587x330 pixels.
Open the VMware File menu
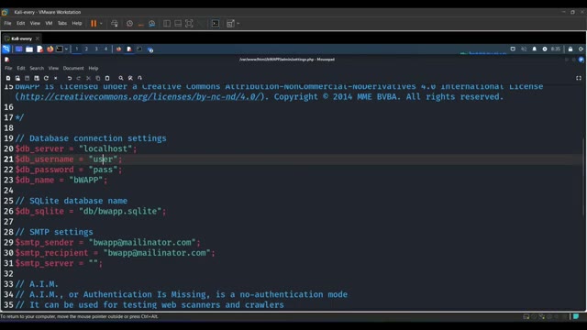point(7,23)
